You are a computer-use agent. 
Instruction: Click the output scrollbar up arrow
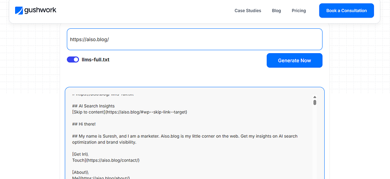click(x=314, y=97)
